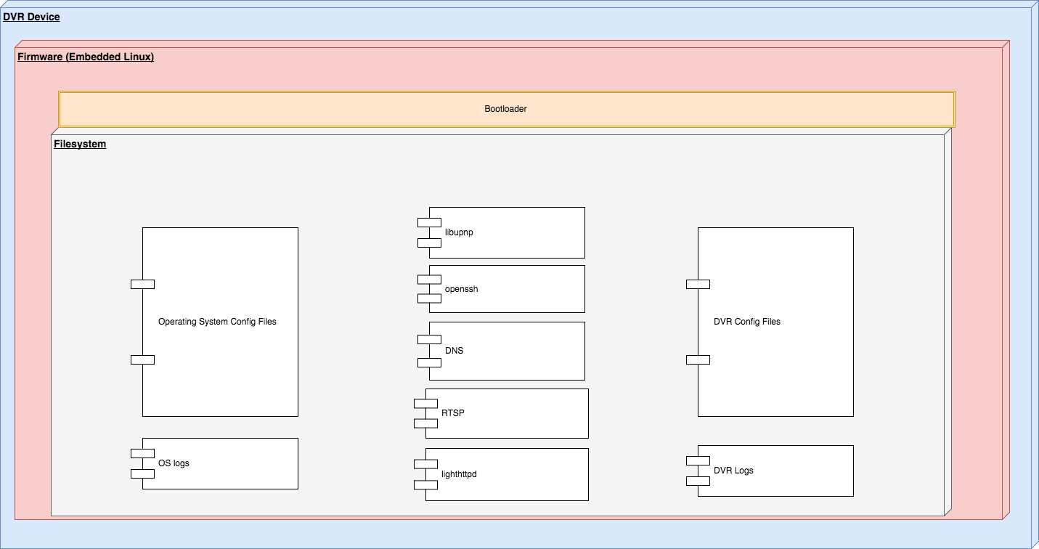Select the DVR Logs component label
Image resolution: width=1039 pixels, height=549 pixels.
733,471
